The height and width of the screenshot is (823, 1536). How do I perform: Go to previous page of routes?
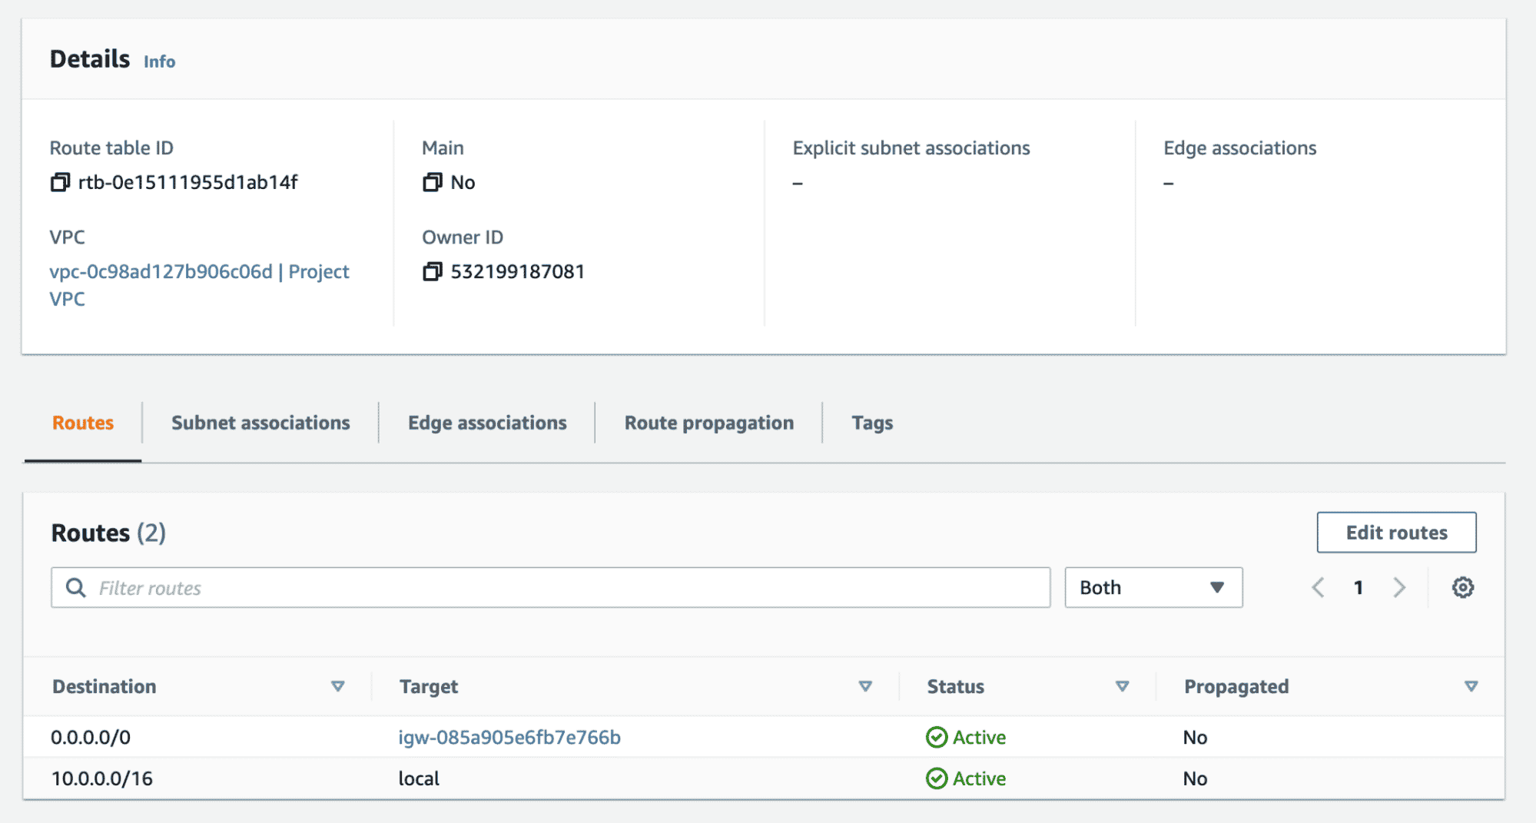pyautogui.click(x=1318, y=587)
